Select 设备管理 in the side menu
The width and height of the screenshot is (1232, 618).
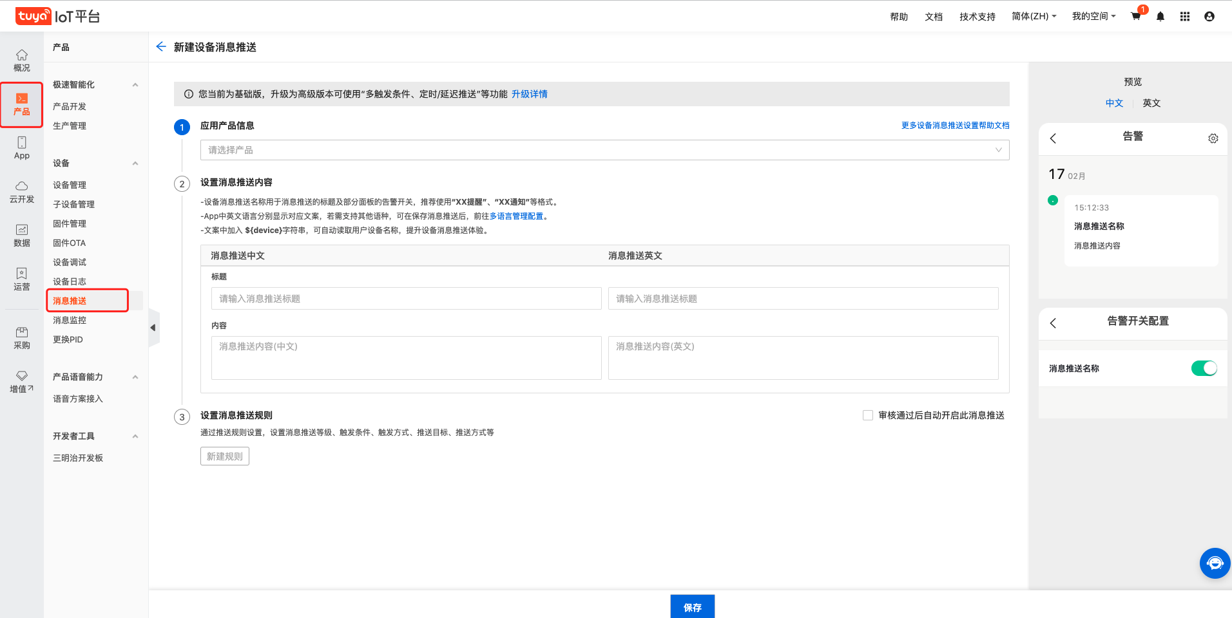coord(70,185)
